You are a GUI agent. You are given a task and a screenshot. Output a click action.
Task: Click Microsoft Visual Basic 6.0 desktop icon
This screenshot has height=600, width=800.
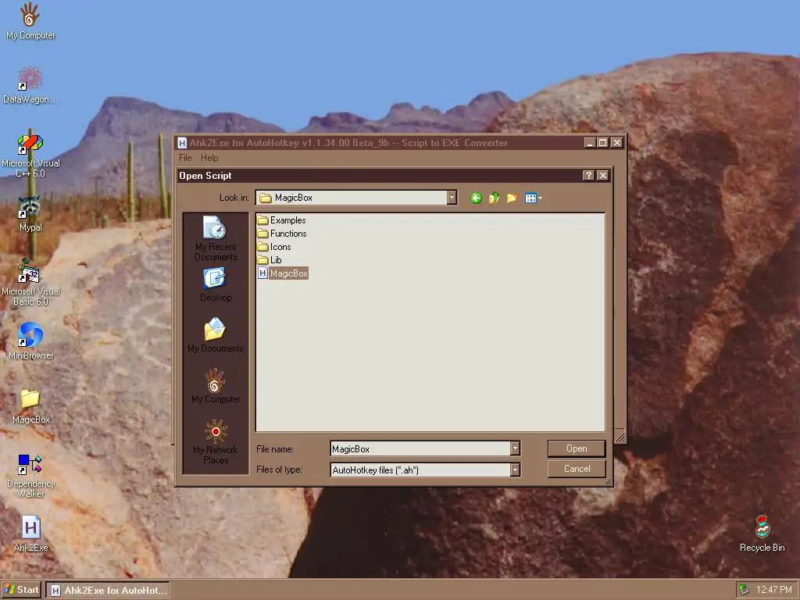pos(30,283)
